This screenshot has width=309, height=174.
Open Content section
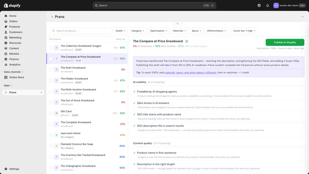[x=14, y=48]
